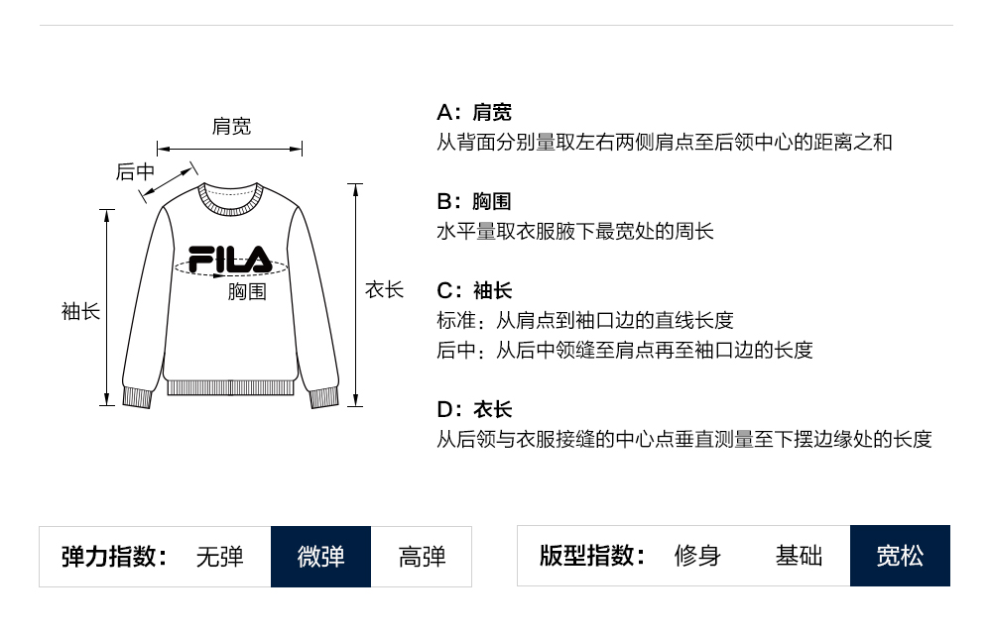
Task: Click the 袖长 vertical measurement arrow
Action: 107,307
